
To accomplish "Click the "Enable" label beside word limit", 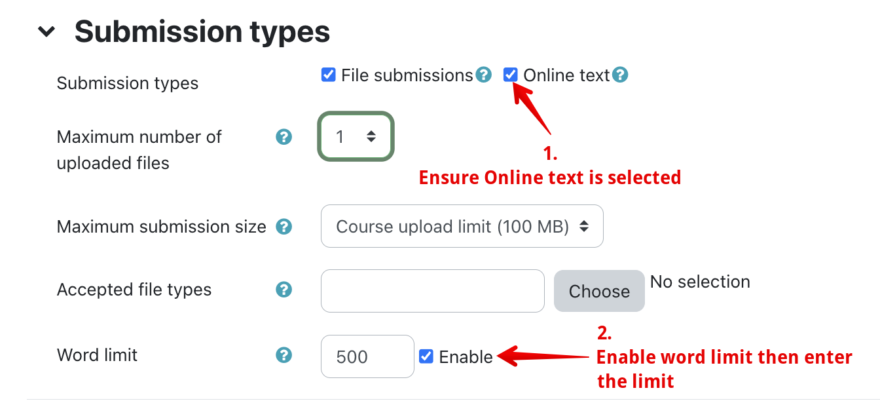I will pos(466,357).
